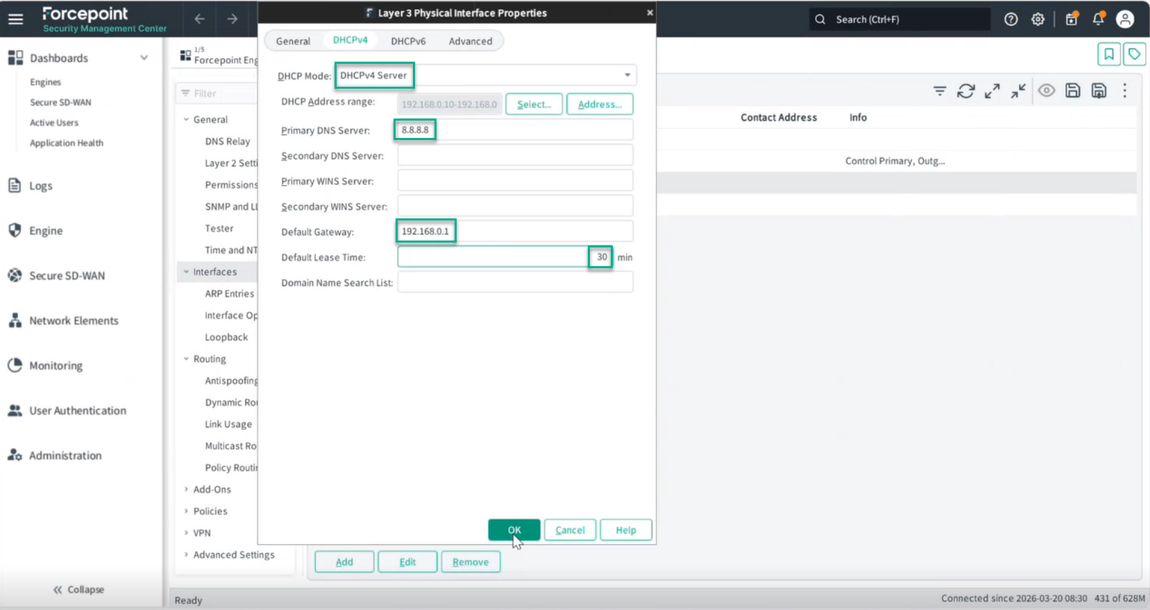The image size is (1150, 610).
Task: Cancel the interface properties dialog
Action: tap(570, 530)
